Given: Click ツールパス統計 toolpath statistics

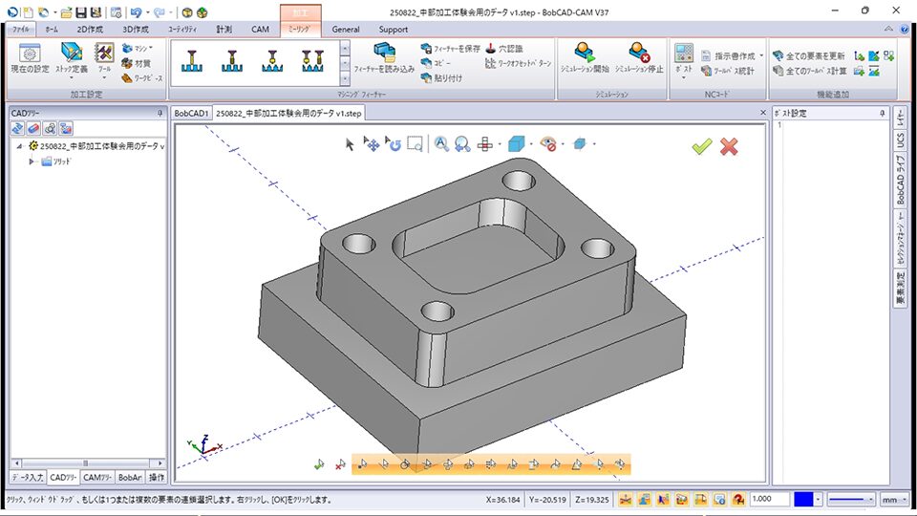Looking at the screenshot, I should click(728, 71).
